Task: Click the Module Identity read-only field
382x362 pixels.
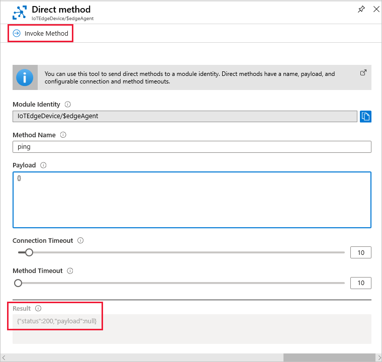Action: point(184,116)
